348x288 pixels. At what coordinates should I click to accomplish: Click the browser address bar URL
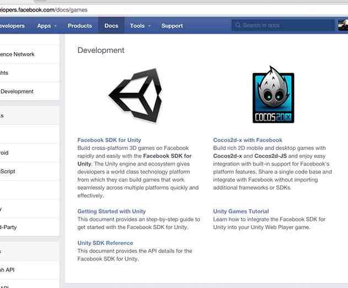point(44,10)
